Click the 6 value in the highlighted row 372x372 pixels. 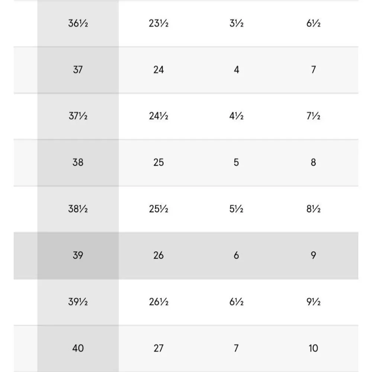(x=236, y=256)
